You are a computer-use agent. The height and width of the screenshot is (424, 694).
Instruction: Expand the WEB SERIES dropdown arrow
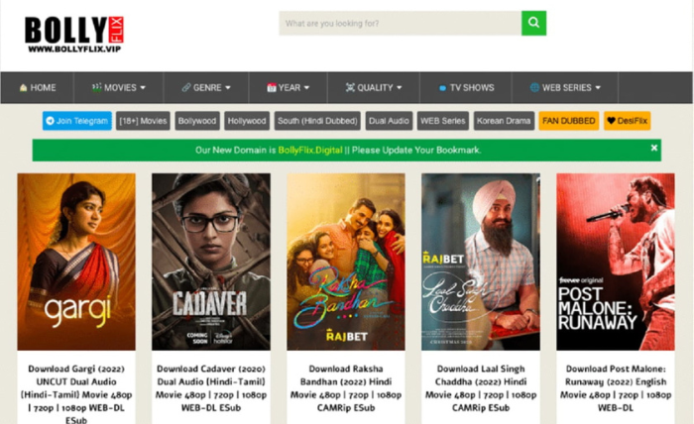tap(598, 88)
